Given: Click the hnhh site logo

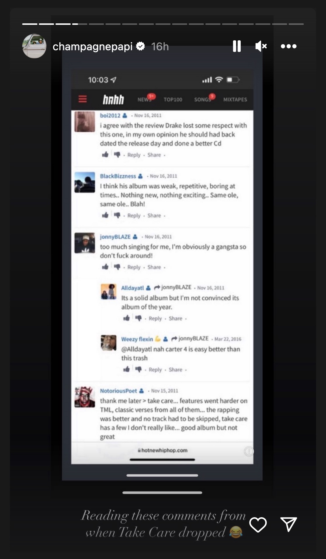Looking at the screenshot, I should pos(113,99).
